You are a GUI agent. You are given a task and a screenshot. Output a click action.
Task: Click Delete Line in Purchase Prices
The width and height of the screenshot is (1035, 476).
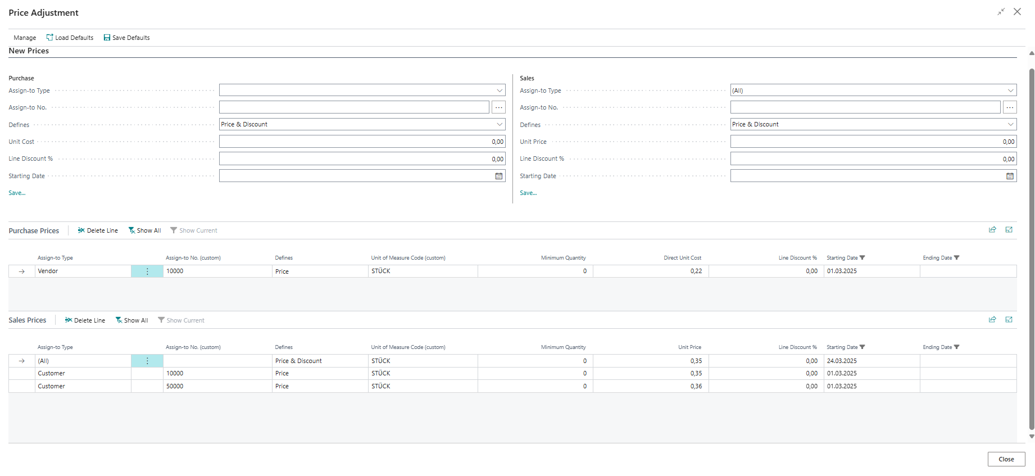click(98, 230)
